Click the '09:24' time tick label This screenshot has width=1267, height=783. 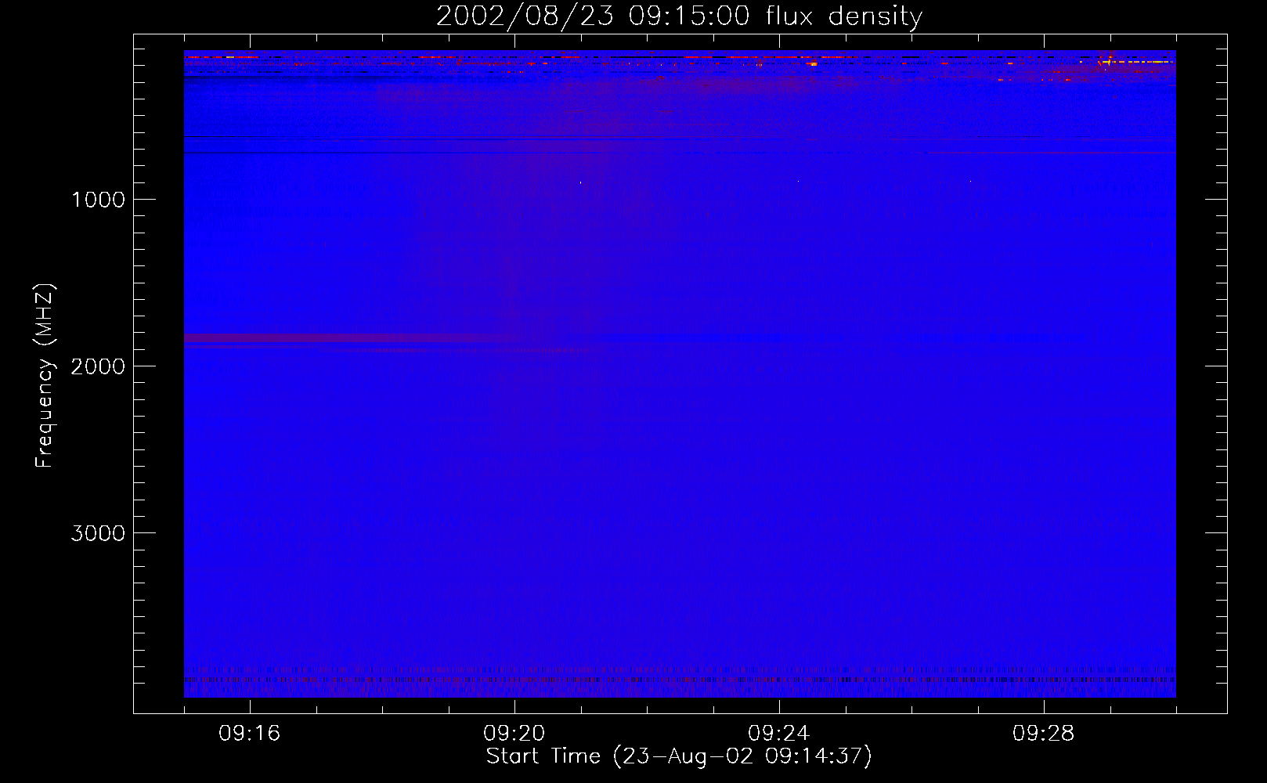coord(778,734)
